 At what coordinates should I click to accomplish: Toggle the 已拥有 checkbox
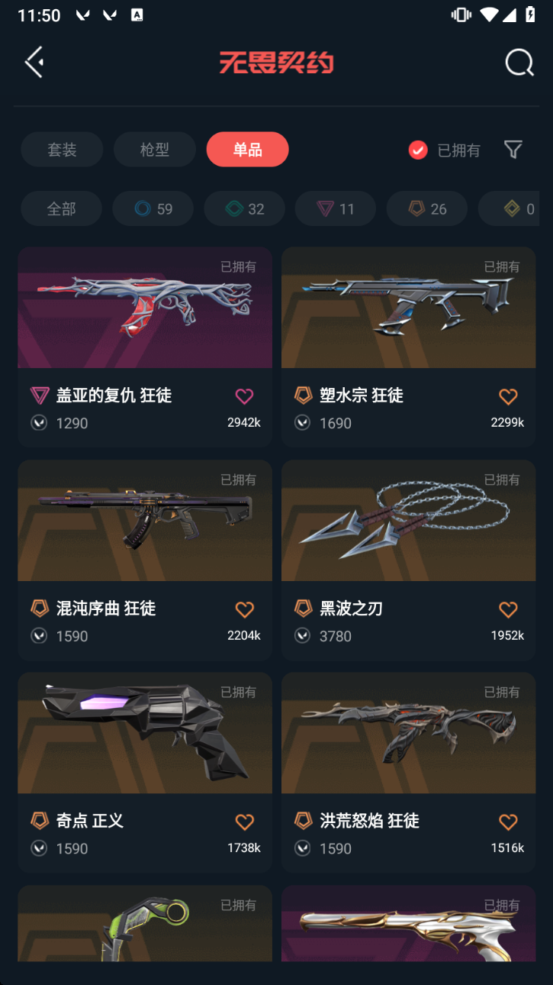418,150
